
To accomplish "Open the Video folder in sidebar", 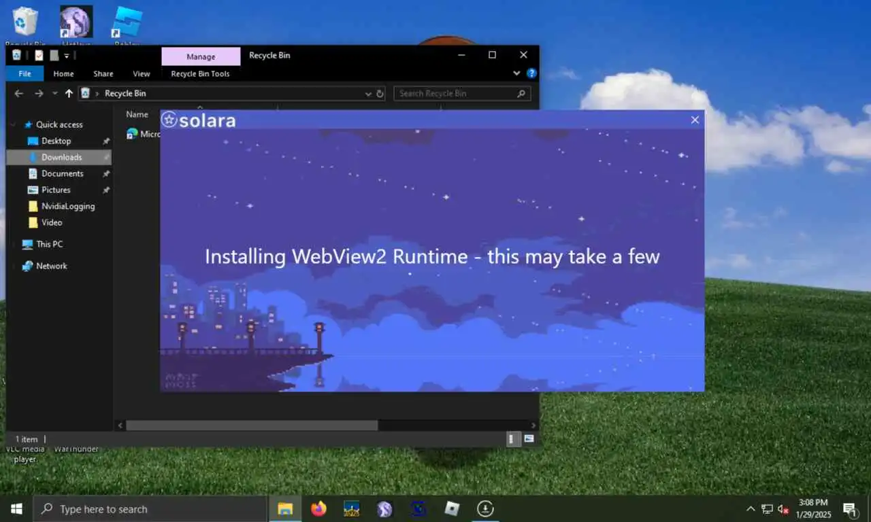I will pyautogui.click(x=52, y=223).
